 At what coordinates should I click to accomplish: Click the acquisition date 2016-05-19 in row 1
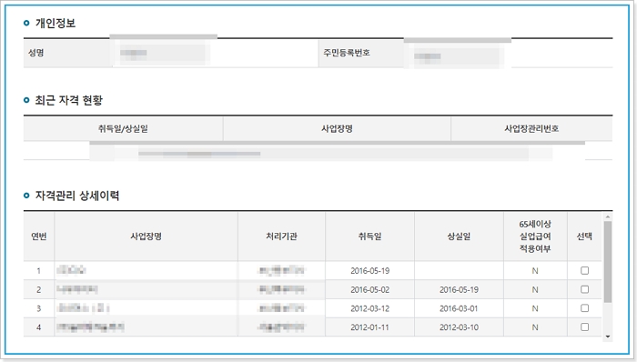pyautogui.click(x=369, y=271)
